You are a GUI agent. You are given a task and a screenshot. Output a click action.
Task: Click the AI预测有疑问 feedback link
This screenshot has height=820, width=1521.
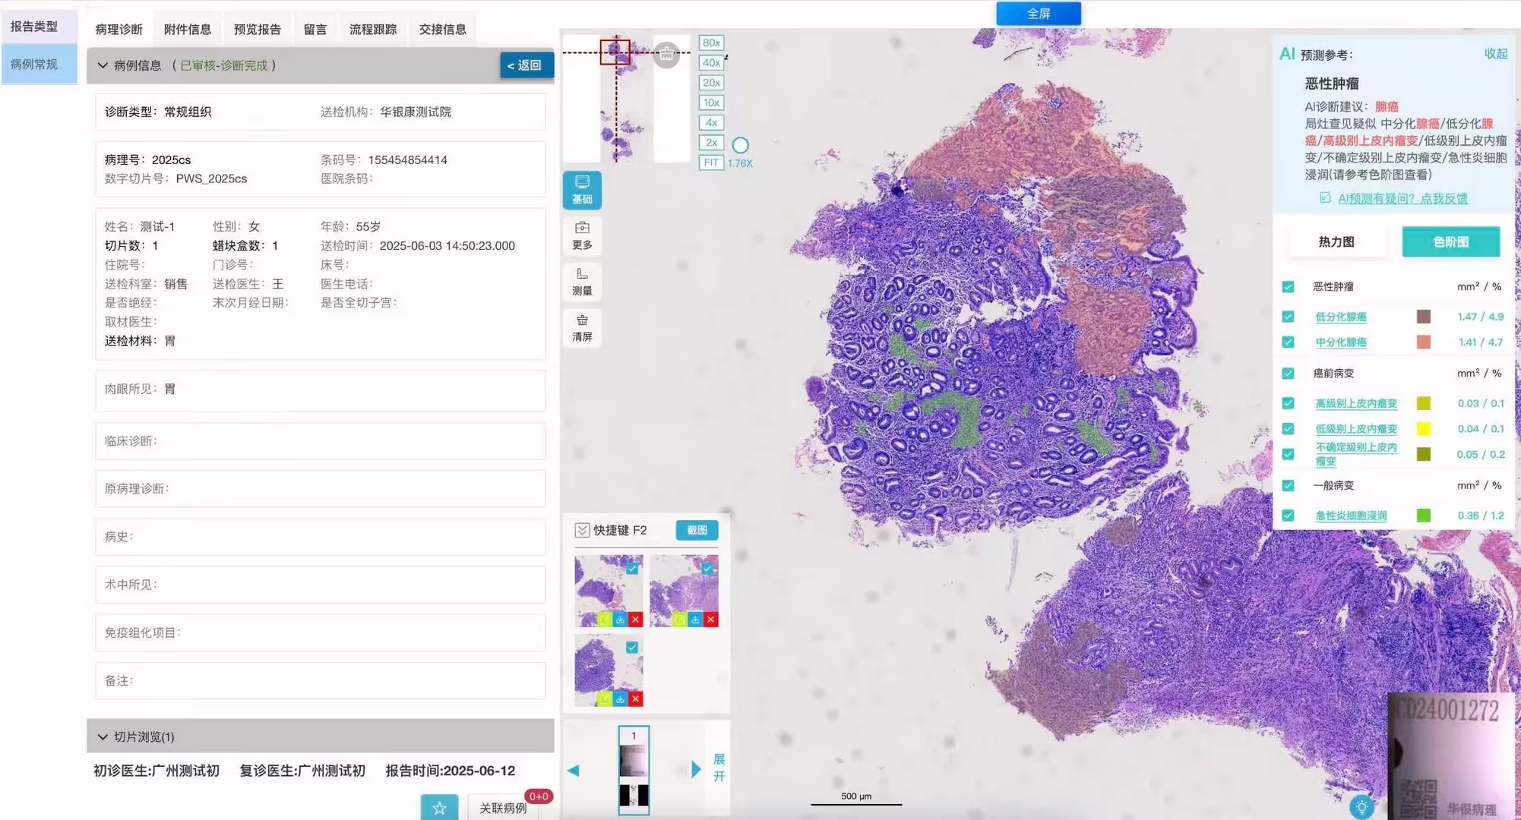(1402, 198)
